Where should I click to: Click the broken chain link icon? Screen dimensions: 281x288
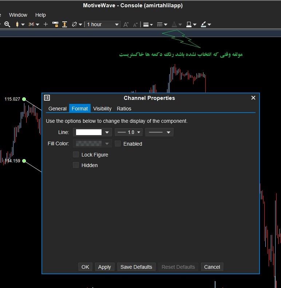point(74,24)
